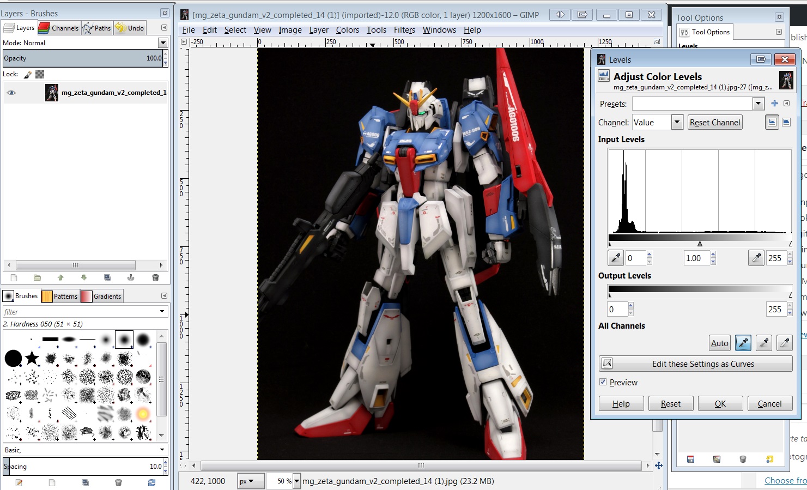Click the gamma 1.00 input field

(x=697, y=258)
